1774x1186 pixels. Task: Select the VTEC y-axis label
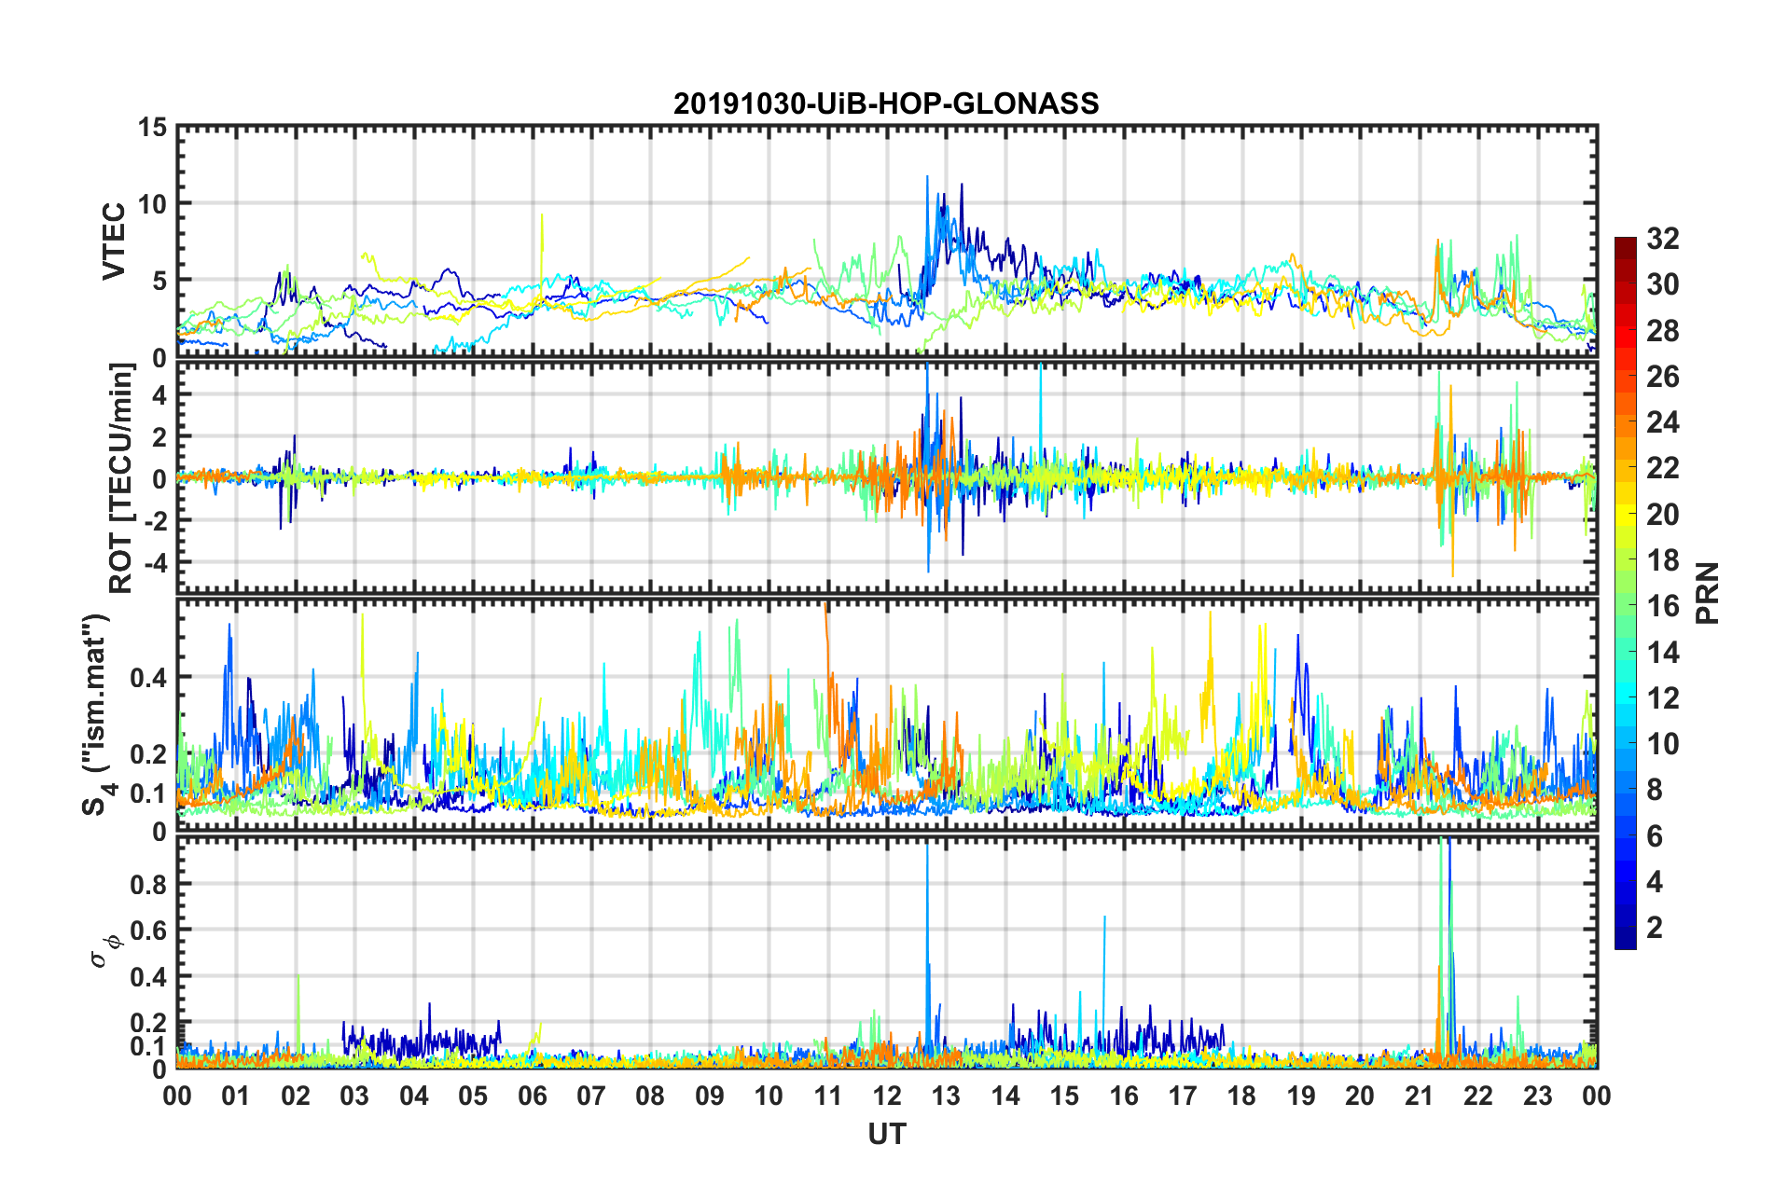pyautogui.click(x=114, y=241)
